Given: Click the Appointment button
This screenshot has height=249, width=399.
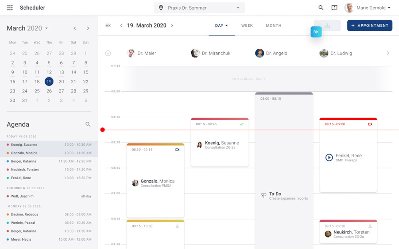Looking at the screenshot, I should (x=369, y=26).
